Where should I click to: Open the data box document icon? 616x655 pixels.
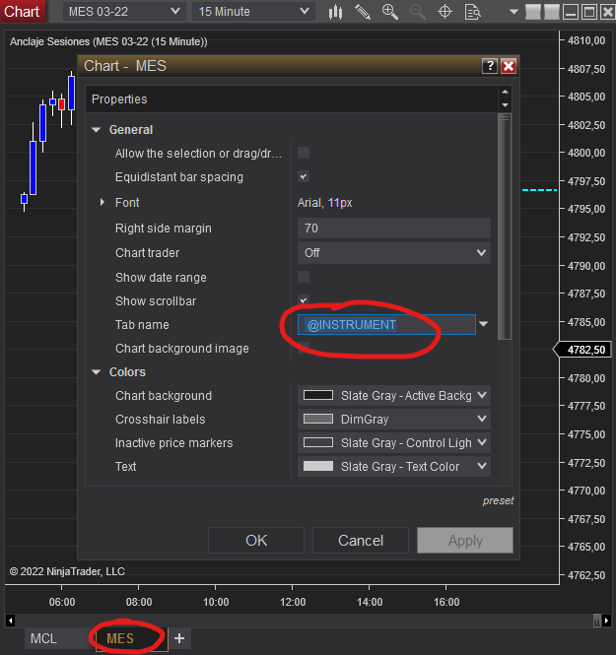[473, 12]
